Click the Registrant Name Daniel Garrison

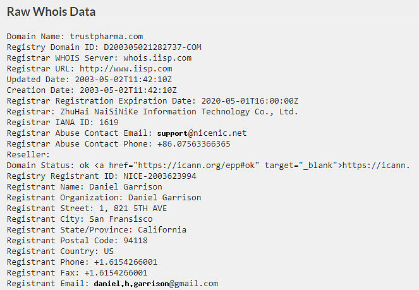pyautogui.click(x=126, y=186)
